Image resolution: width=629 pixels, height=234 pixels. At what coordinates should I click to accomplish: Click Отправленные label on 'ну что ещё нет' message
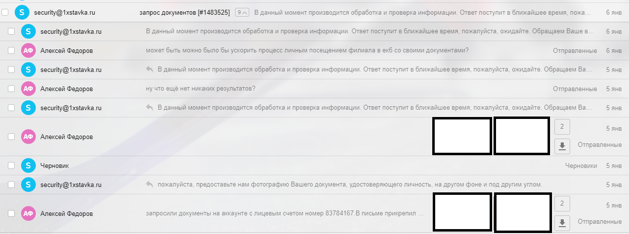(x=575, y=89)
